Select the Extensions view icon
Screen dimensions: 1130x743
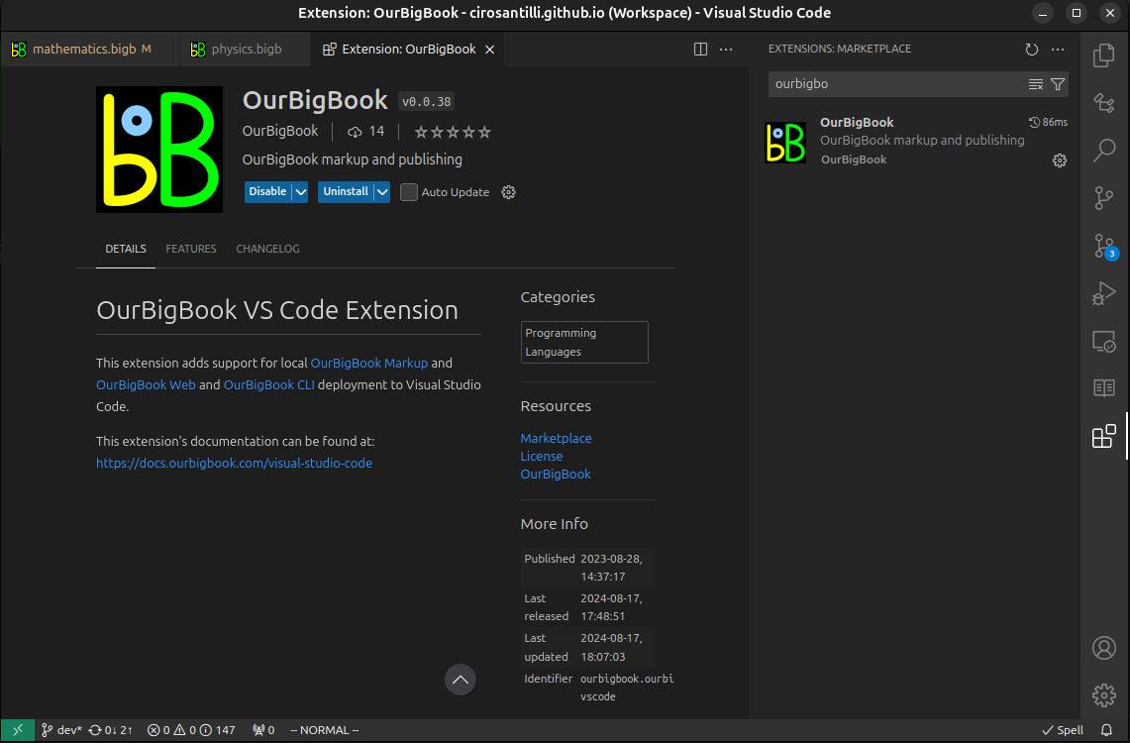coord(1103,436)
